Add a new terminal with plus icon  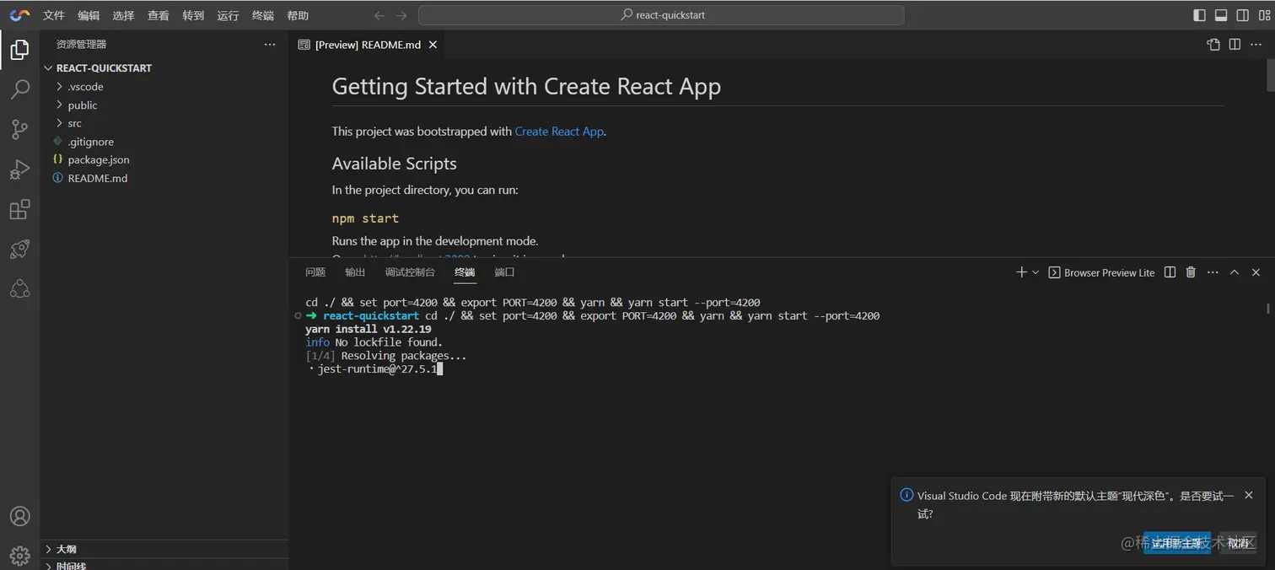(1021, 272)
